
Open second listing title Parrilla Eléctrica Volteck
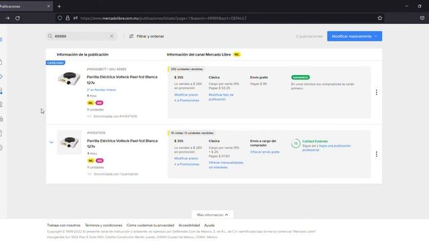(x=122, y=143)
